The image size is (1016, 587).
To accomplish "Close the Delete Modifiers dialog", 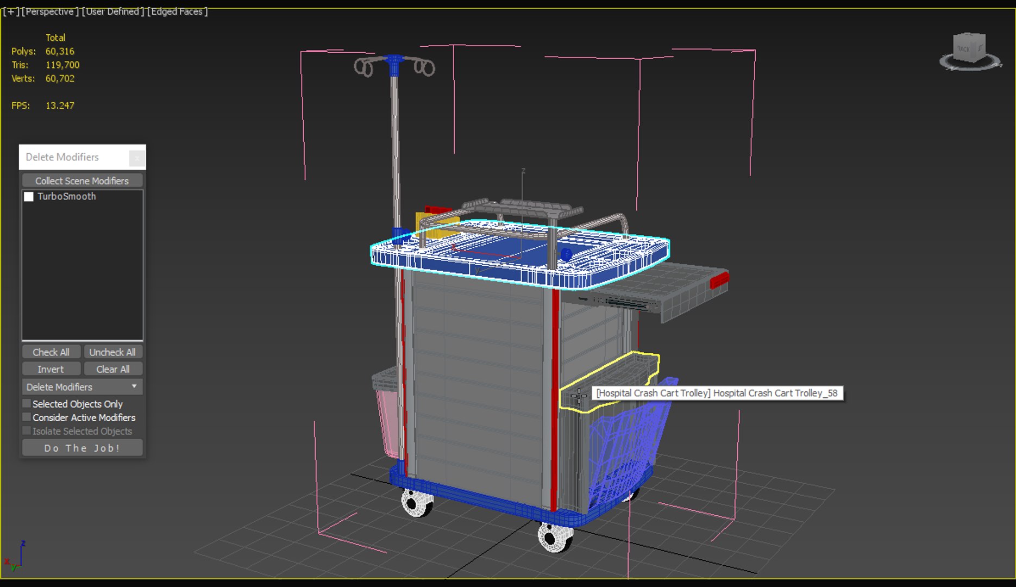I will point(137,158).
